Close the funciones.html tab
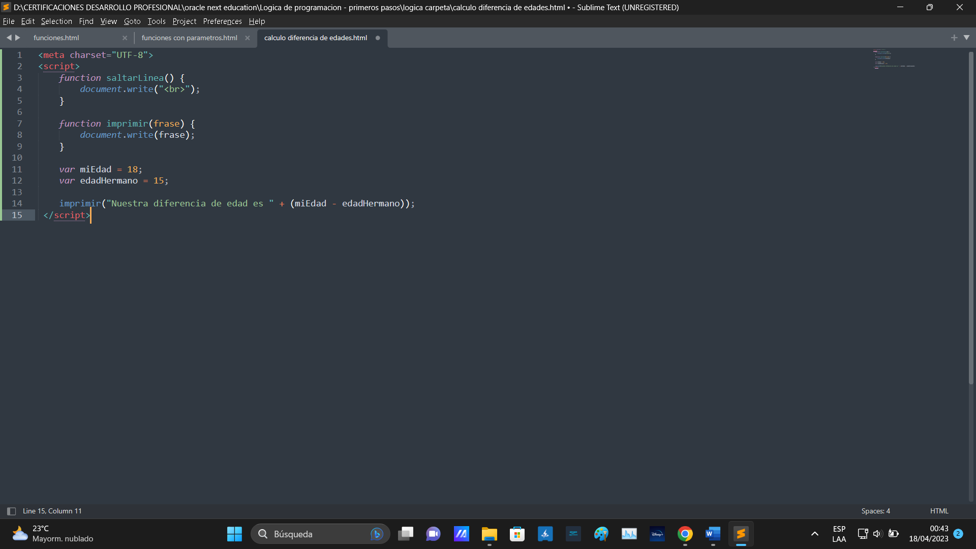Viewport: 976px width, 549px height. [125, 38]
